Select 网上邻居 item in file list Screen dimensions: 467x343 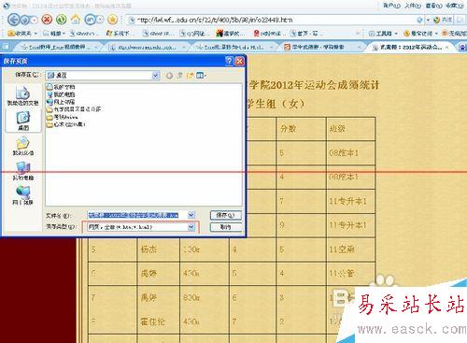(x=61, y=102)
